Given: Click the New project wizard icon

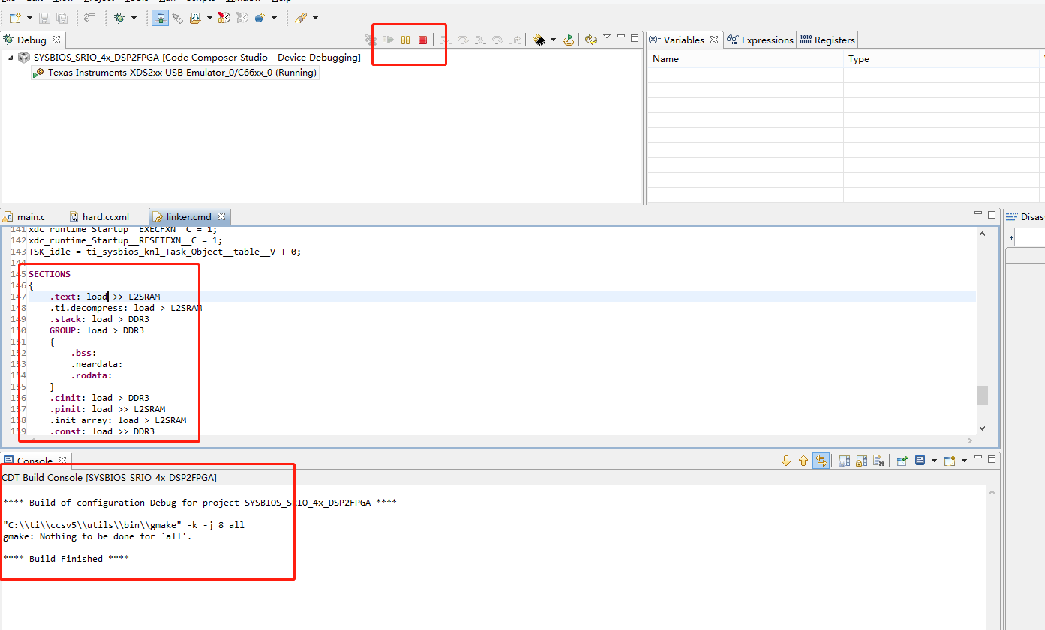Looking at the screenshot, I should click(x=15, y=17).
